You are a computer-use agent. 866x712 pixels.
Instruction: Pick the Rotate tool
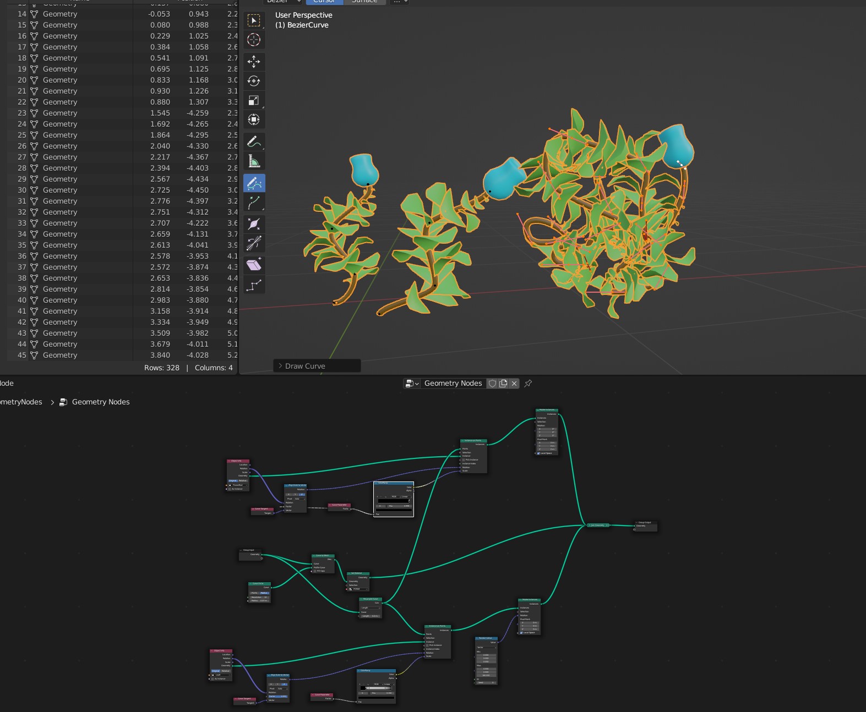[254, 81]
